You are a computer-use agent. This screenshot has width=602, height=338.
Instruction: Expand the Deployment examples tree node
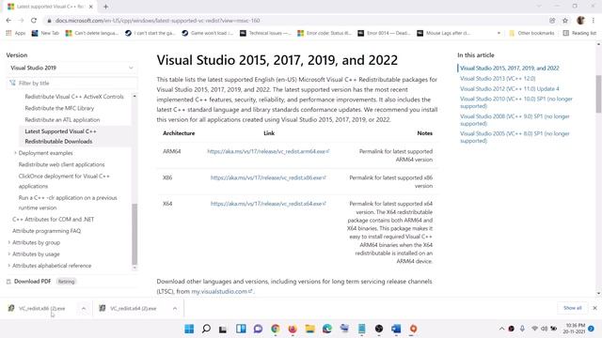[15, 153]
